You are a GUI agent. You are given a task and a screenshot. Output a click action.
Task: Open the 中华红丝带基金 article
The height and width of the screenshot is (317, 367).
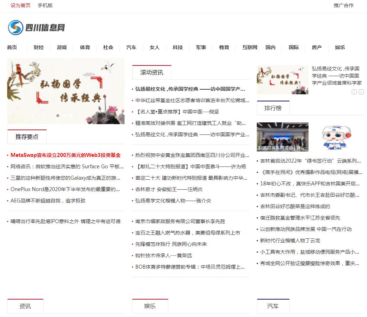click(192, 100)
